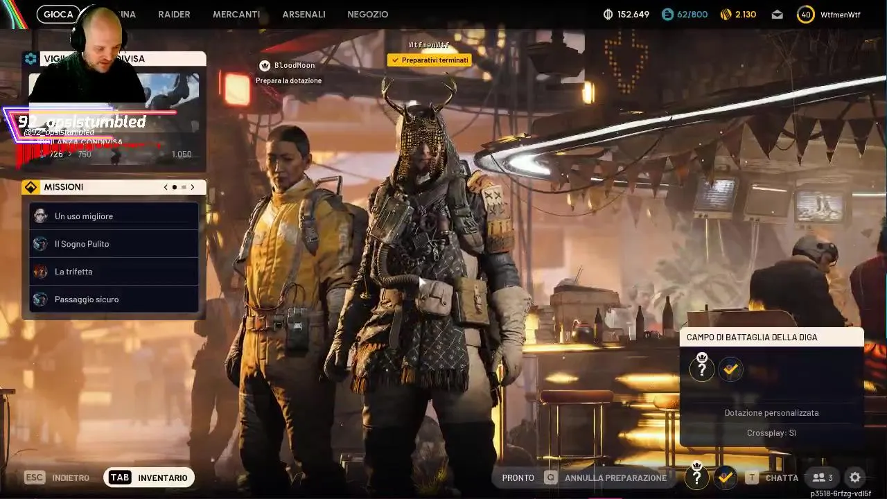The width and height of the screenshot is (887, 499).
Task: Open the WtfmenWtf profile name
Action: coord(840,14)
